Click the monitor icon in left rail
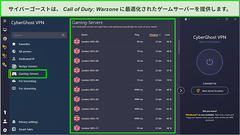 click(x=5, y=30)
